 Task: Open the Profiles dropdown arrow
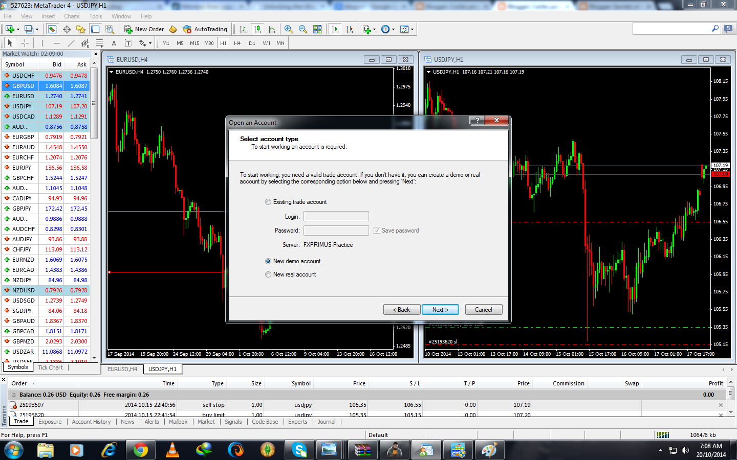tap(37, 29)
